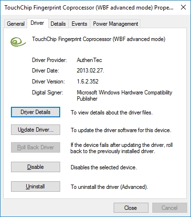The width and height of the screenshot is (191, 217).
Task: Click Close at the dialog bottom
Action: (x=131, y=208)
